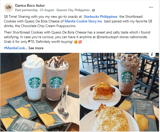Click the 100 points emoji
The height and width of the screenshot is (132, 160).
point(80,42)
